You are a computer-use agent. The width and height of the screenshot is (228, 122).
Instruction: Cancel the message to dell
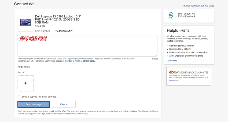coord(64,104)
